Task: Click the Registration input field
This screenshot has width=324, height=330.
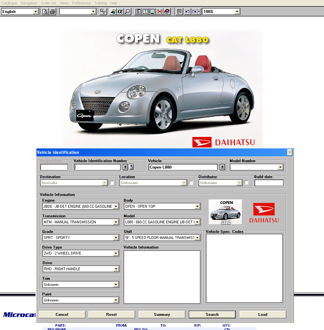Action: [x=54, y=167]
